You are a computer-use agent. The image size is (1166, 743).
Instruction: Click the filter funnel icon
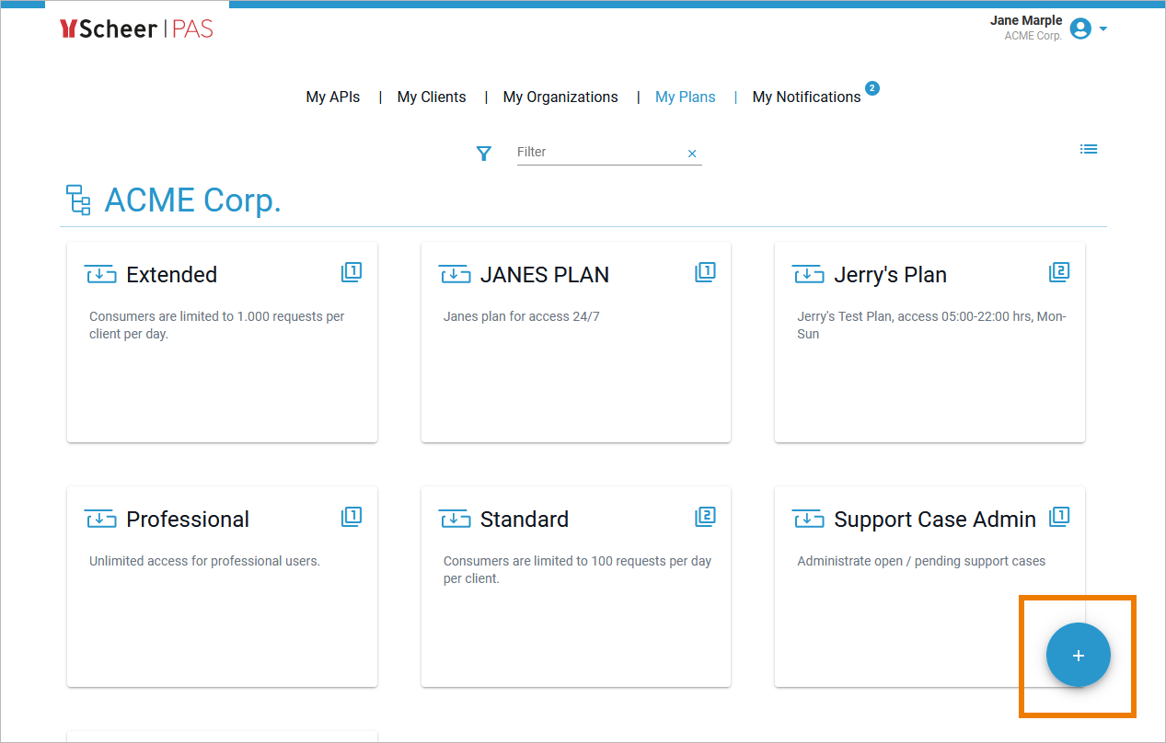coord(484,154)
